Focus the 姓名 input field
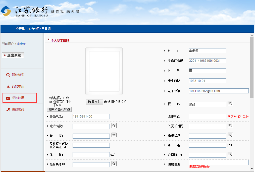This screenshot has width=255, height=173. click(207, 51)
